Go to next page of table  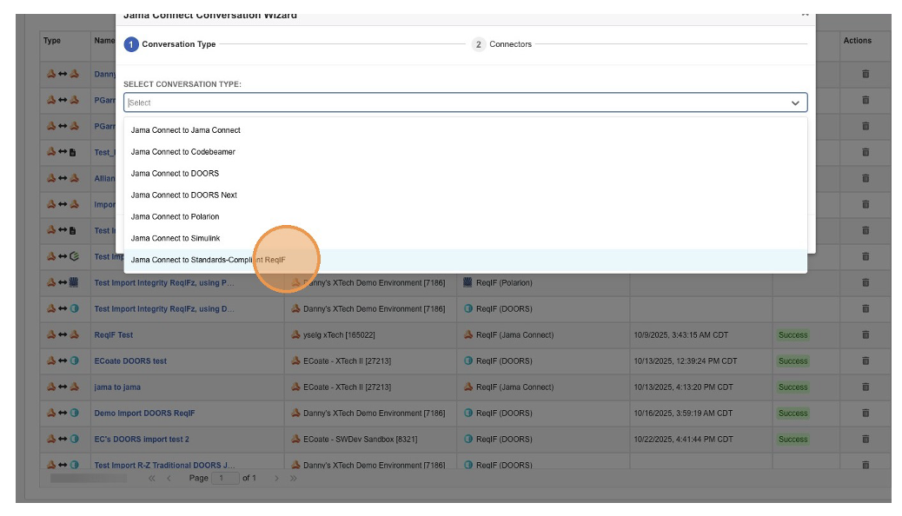pos(276,478)
